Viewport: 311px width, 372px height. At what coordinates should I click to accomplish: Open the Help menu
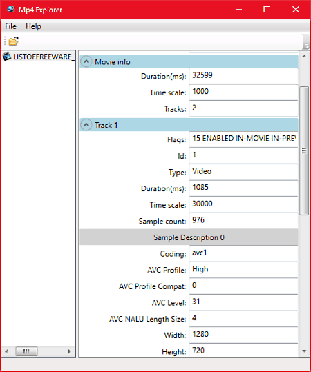coord(33,26)
